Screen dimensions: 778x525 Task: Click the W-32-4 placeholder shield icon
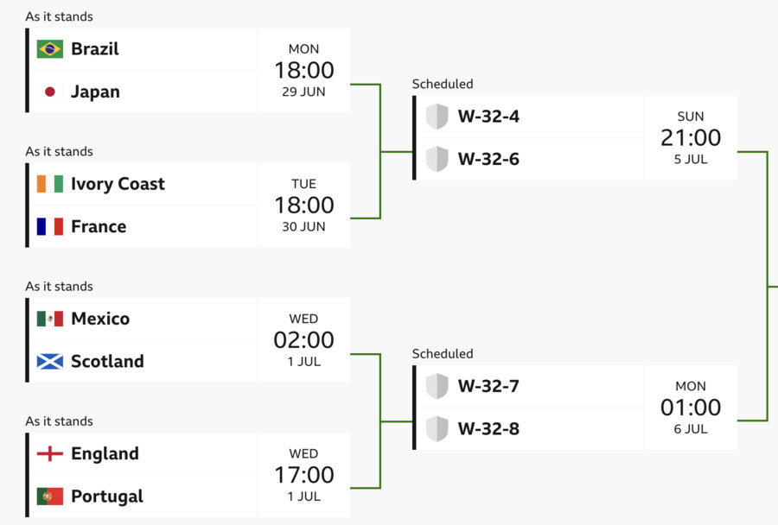[437, 117]
